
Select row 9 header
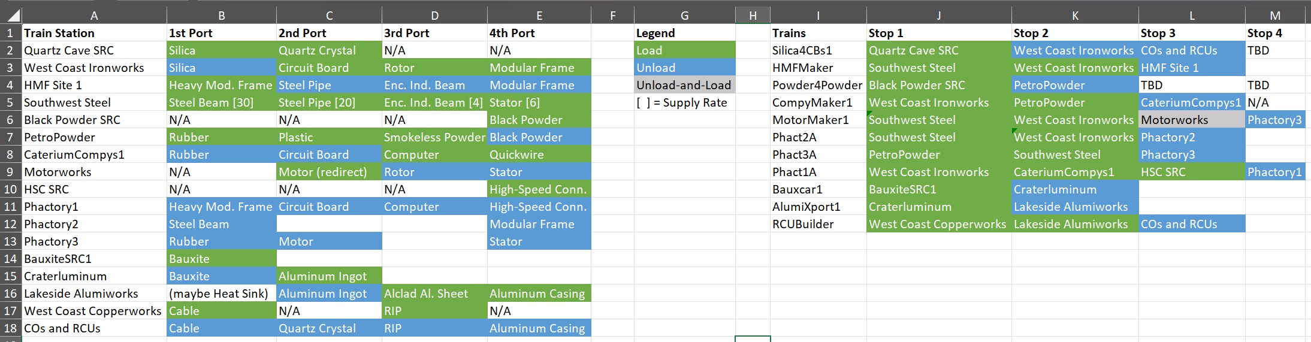(x=11, y=172)
